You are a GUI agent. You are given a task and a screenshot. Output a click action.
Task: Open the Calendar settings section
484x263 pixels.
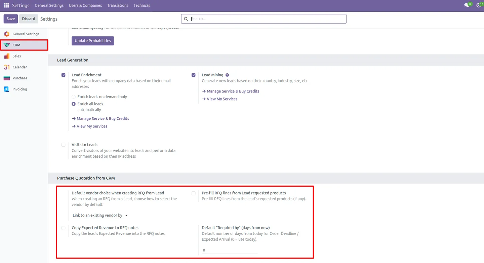pyautogui.click(x=24, y=67)
